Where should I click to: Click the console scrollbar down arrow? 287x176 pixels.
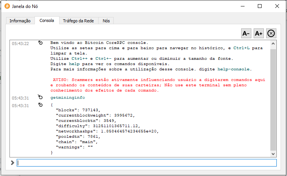[x=273, y=154]
